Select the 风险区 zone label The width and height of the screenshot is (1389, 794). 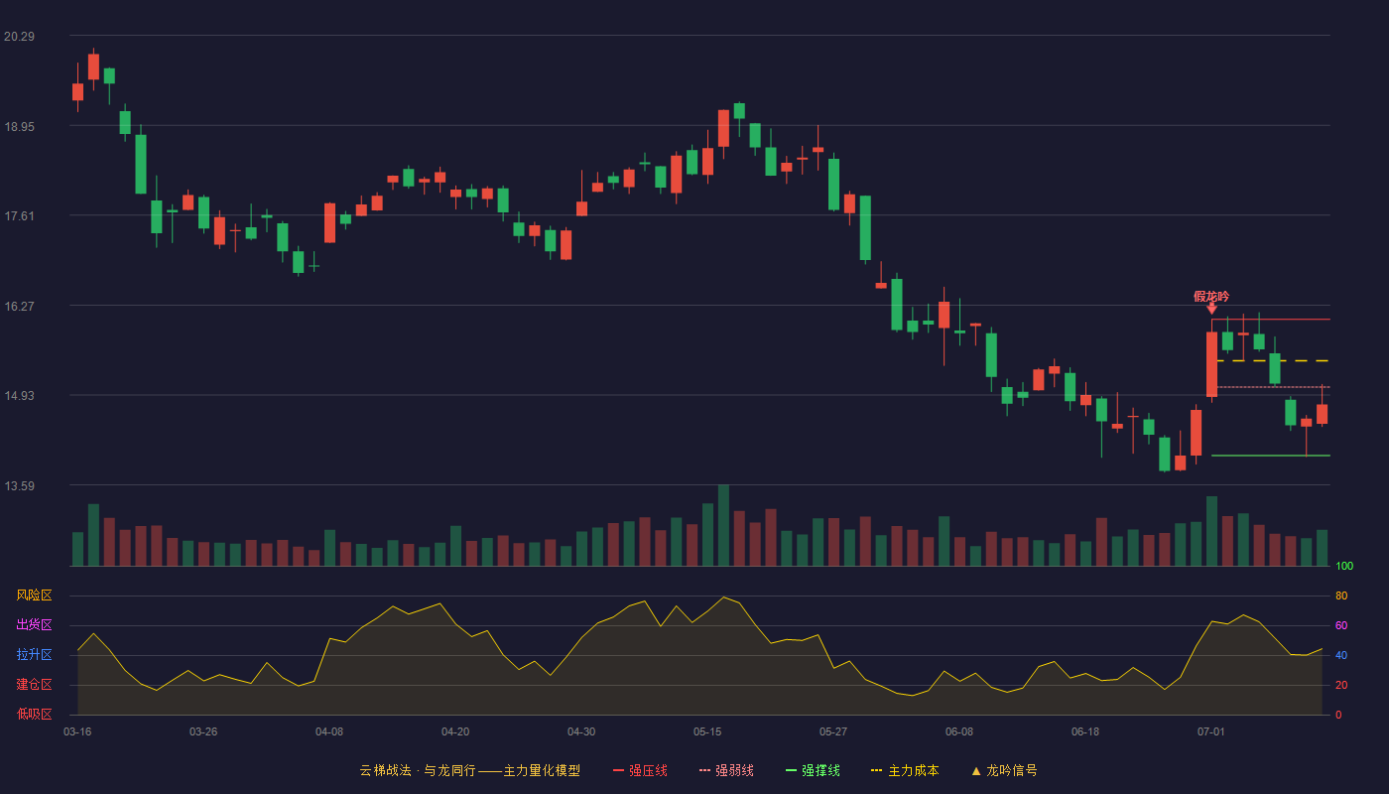click(x=34, y=595)
